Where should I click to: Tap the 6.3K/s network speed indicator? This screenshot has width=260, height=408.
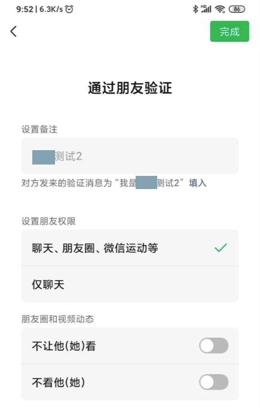pos(51,10)
